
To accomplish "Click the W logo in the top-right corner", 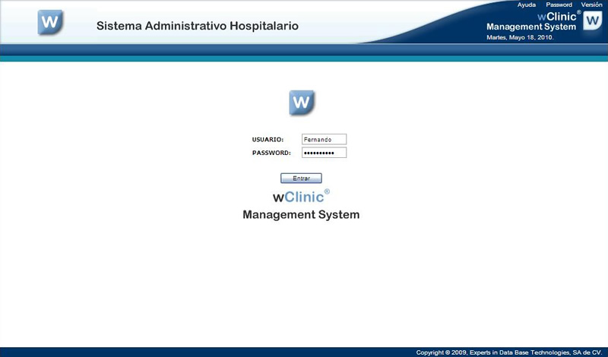I will pyautogui.click(x=592, y=21).
